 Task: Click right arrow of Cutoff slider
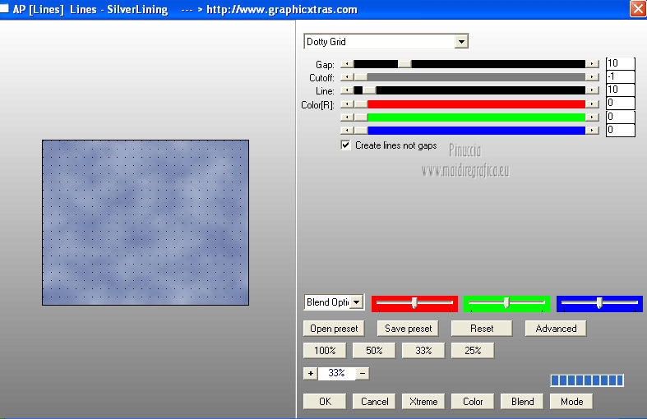tap(592, 77)
